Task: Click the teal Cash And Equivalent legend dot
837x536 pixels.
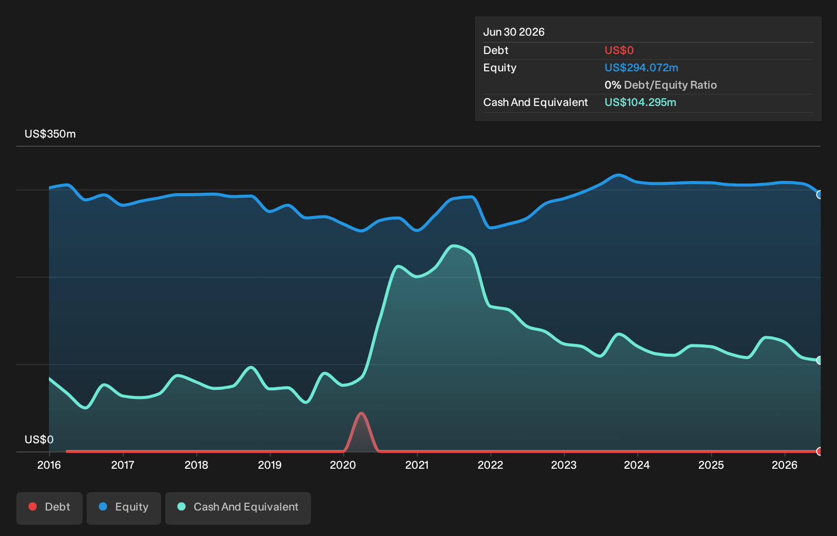Action: (x=181, y=506)
